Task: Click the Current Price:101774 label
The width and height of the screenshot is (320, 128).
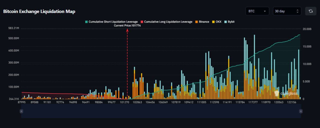Action: (x=127, y=25)
